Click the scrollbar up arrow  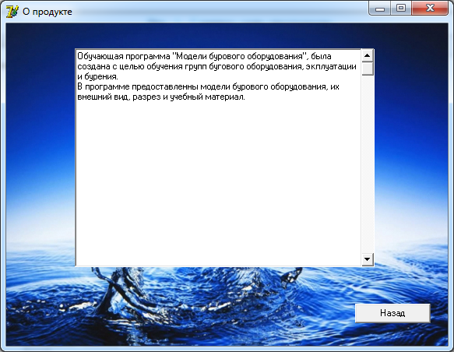368,55
